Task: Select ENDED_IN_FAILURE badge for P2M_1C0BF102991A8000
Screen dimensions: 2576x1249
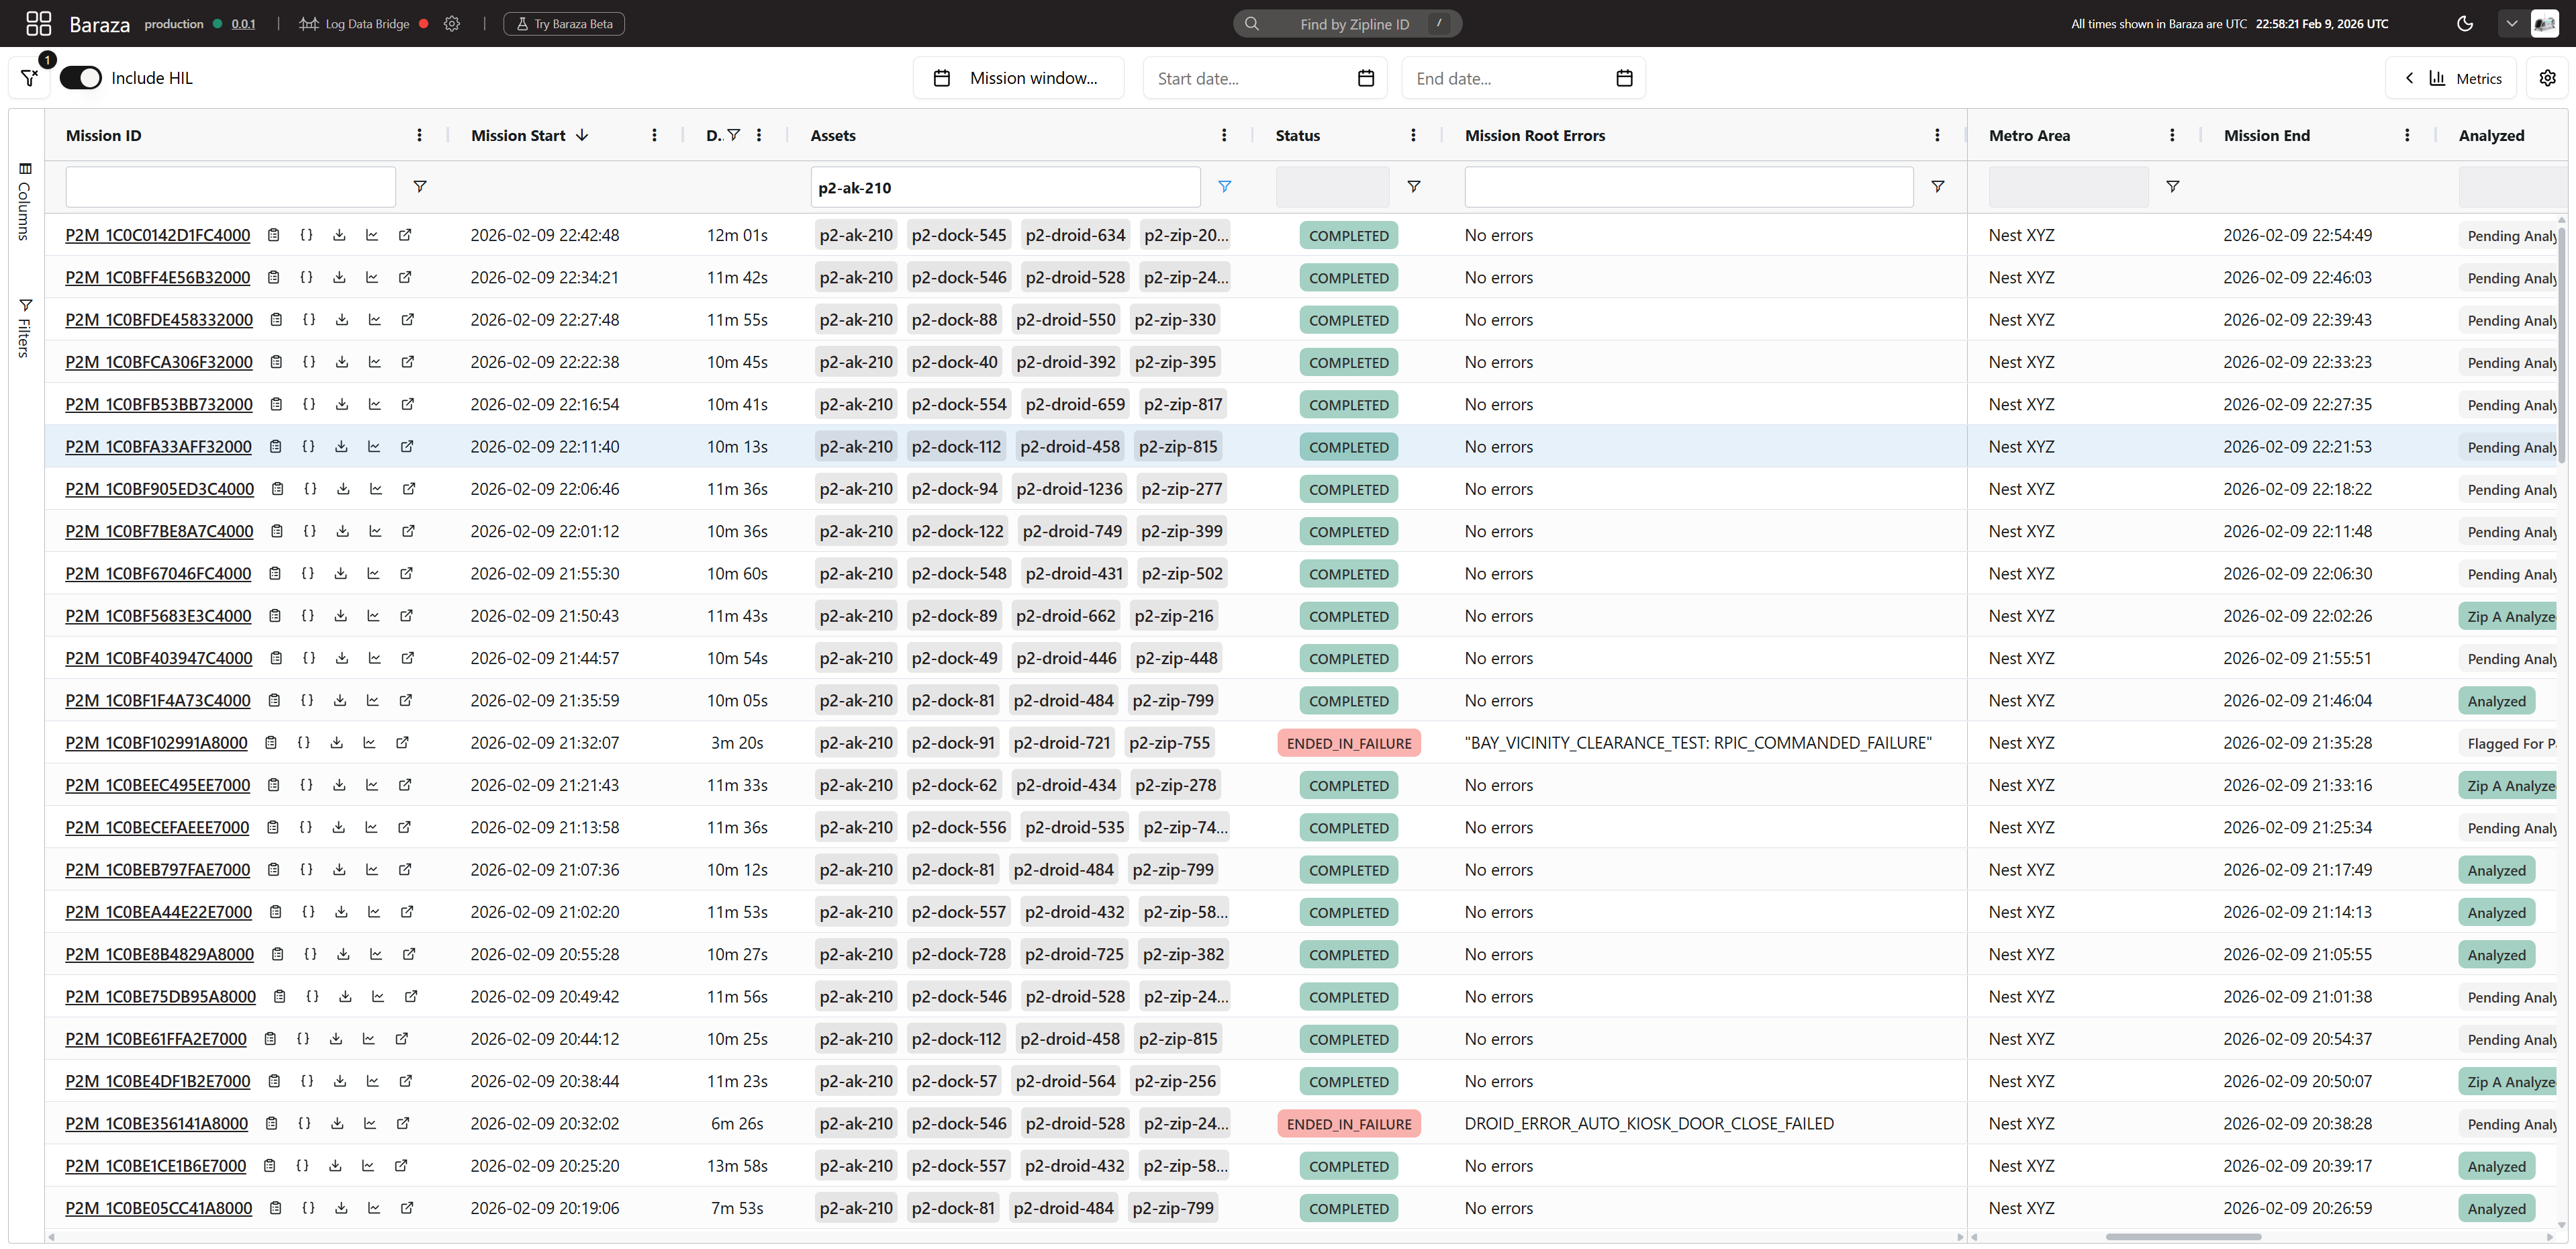Action: 1349,743
